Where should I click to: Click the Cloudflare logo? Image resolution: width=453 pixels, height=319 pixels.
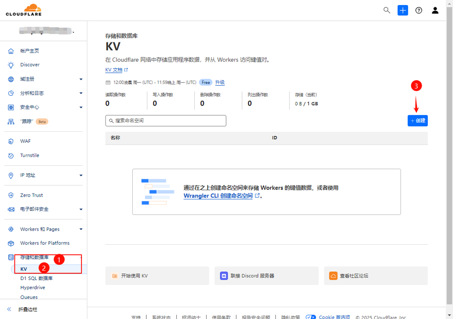(x=24, y=10)
